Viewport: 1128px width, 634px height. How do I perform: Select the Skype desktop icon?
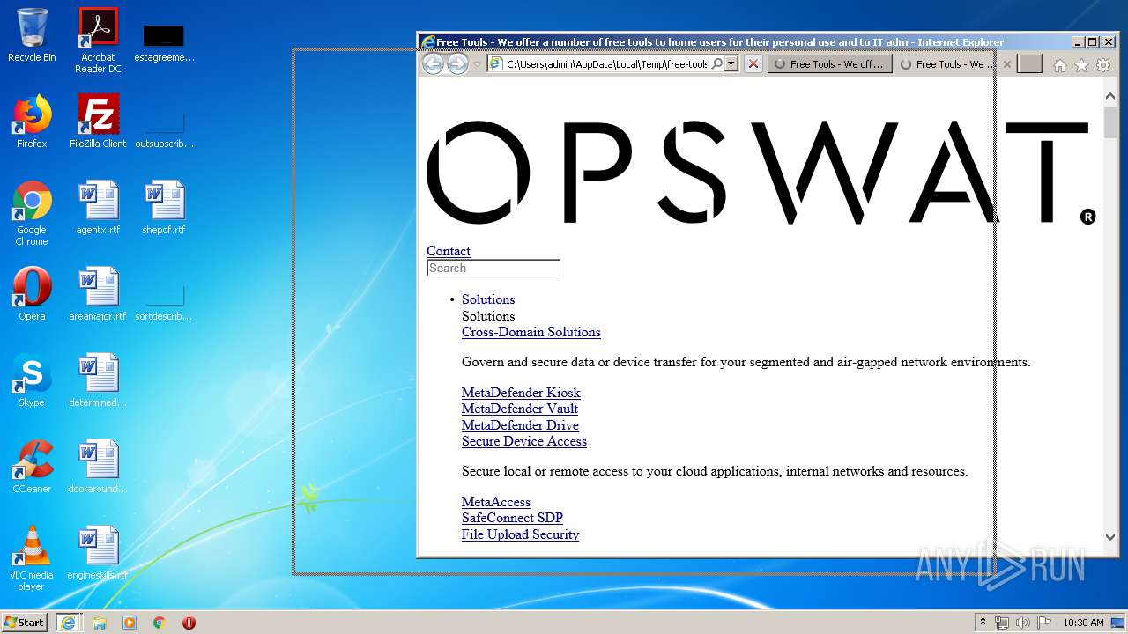[x=32, y=380]
